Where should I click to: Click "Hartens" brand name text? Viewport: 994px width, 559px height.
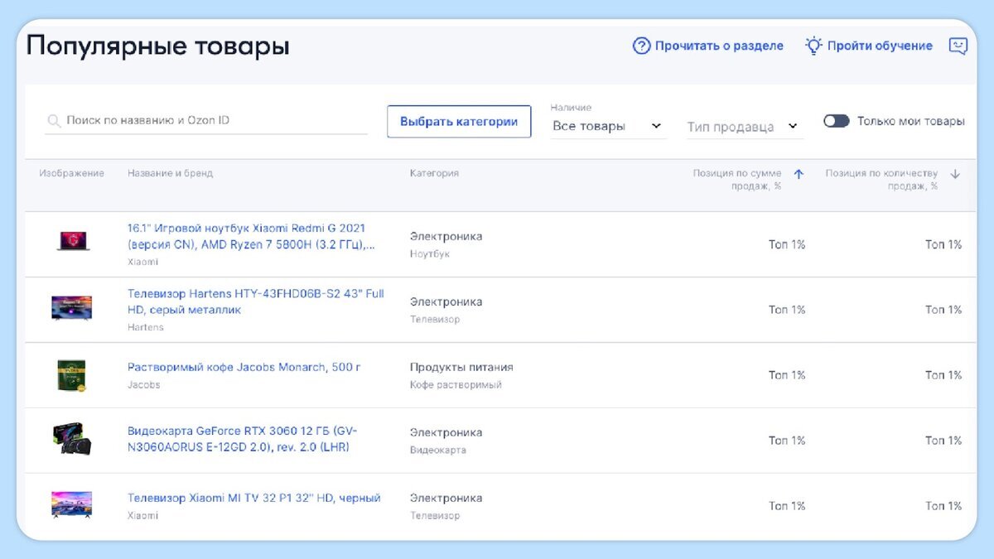pos(146,327)
